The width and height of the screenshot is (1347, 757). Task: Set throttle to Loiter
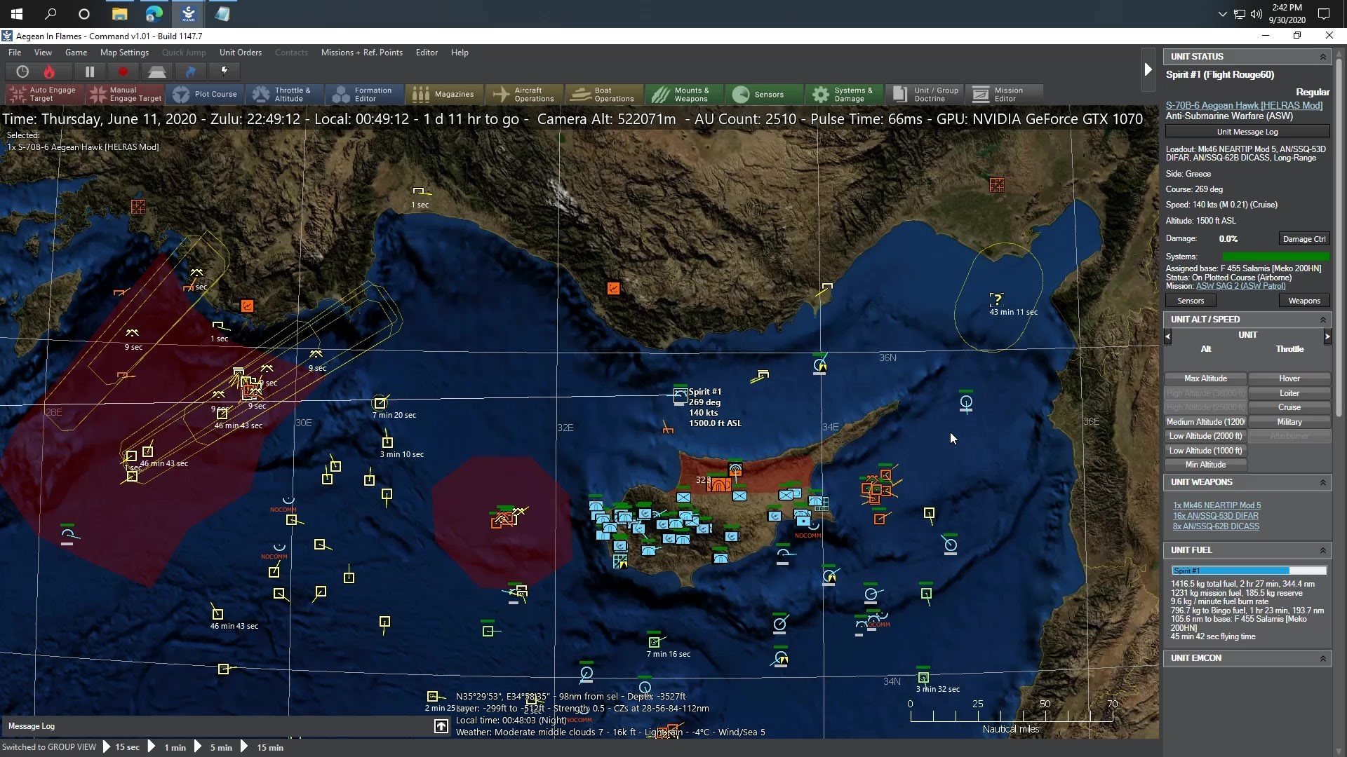click(1289, 393)
